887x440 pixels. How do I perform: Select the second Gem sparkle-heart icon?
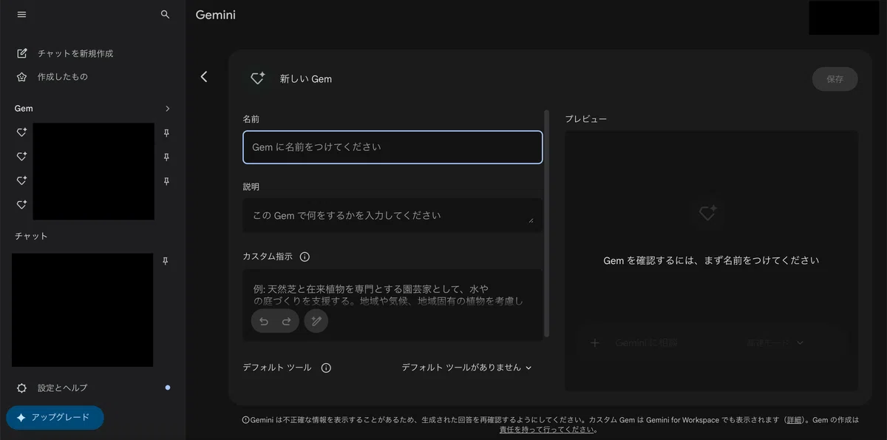click(x=22, y=156)
